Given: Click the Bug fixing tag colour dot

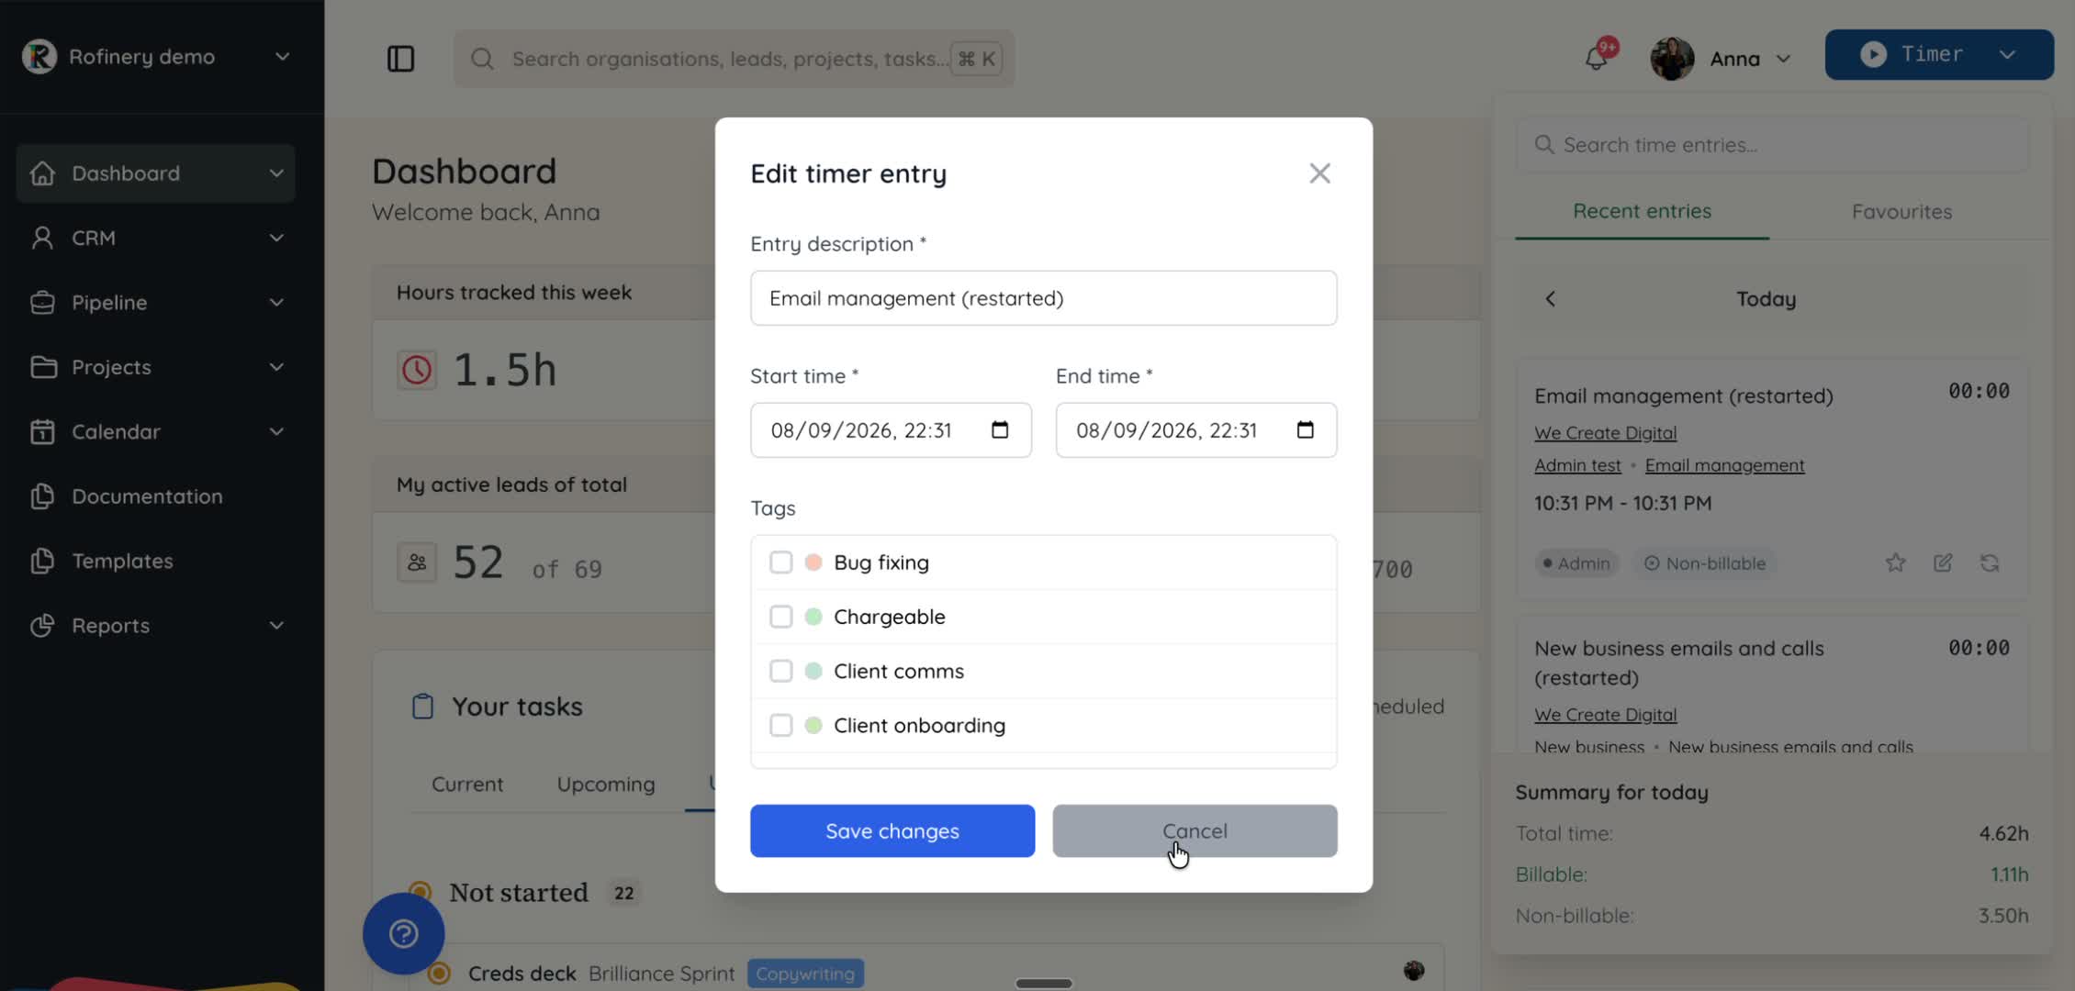Looking at the screenshot, I should [x=813, y=562].
